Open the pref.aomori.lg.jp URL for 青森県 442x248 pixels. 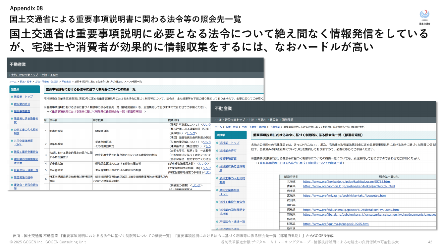(349, 186)
